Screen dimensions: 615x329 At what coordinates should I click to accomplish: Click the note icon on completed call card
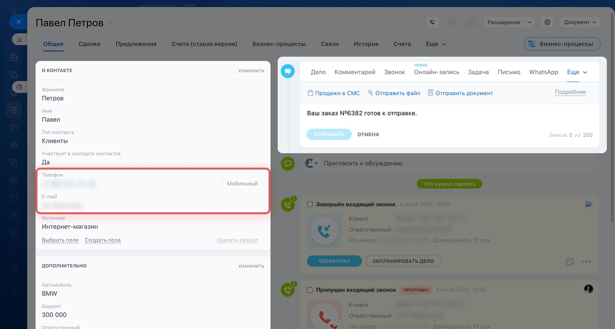pyautogui.click(x=570, y=262)
